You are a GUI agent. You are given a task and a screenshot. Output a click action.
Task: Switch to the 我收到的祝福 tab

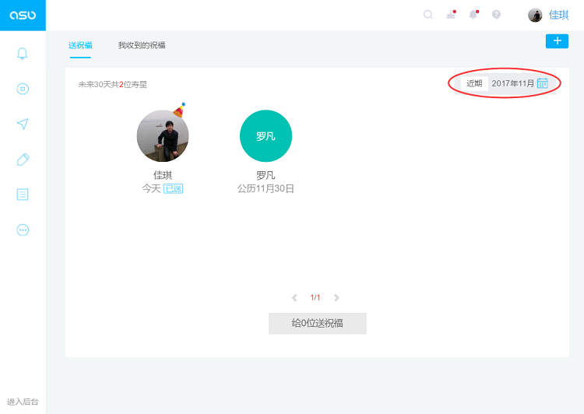point(142,45)
